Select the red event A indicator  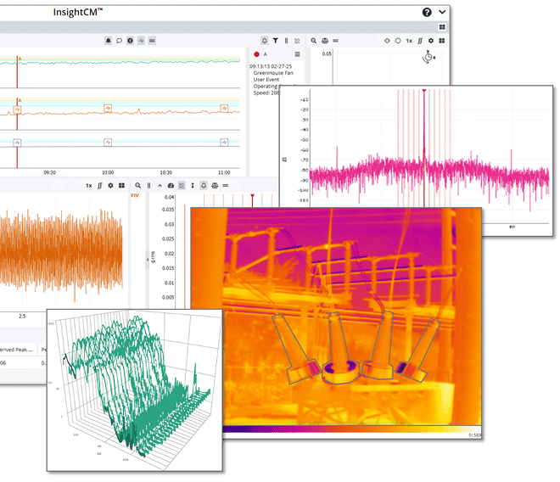tap(256, 53)
